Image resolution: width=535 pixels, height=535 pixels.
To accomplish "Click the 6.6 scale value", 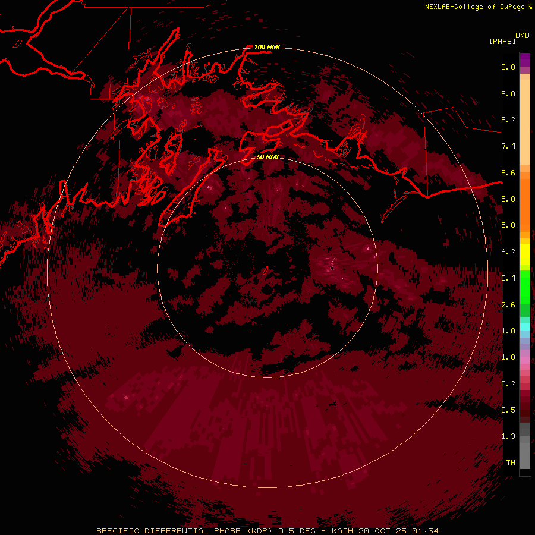I will pos(508,173).
